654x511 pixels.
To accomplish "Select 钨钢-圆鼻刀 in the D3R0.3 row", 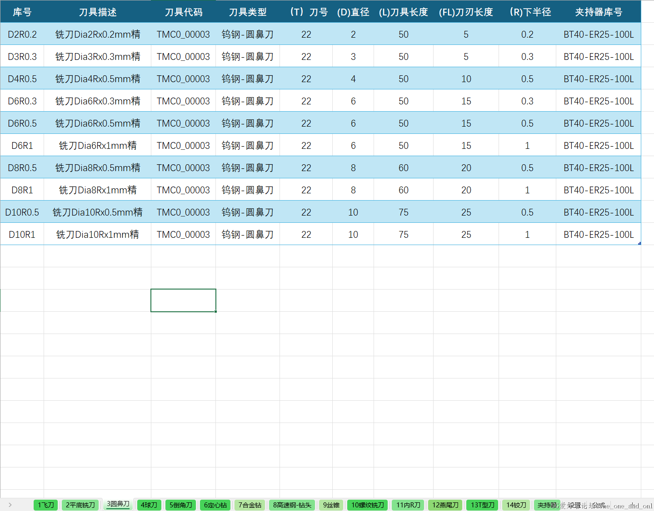I will point(248,56).
